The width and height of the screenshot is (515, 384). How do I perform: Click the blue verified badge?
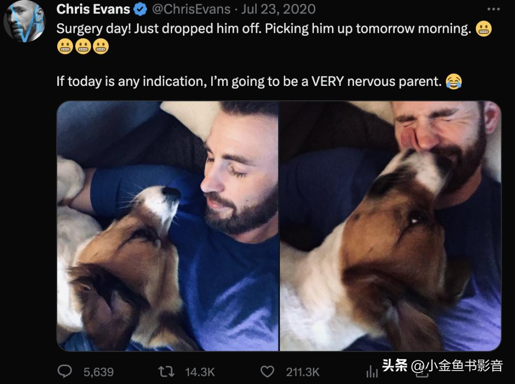point(140,9)
